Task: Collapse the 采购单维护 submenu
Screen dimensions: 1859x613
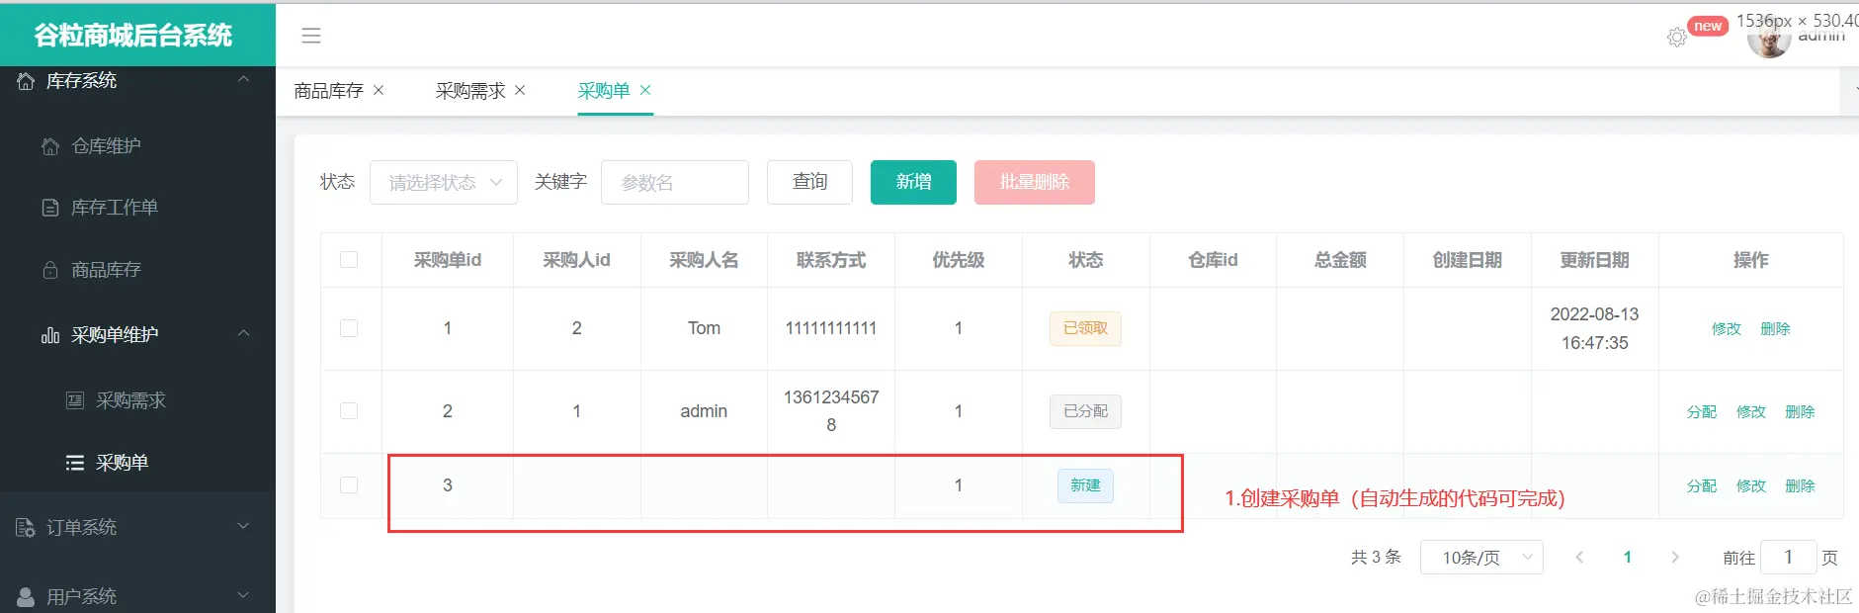Action: click(243, 333)
